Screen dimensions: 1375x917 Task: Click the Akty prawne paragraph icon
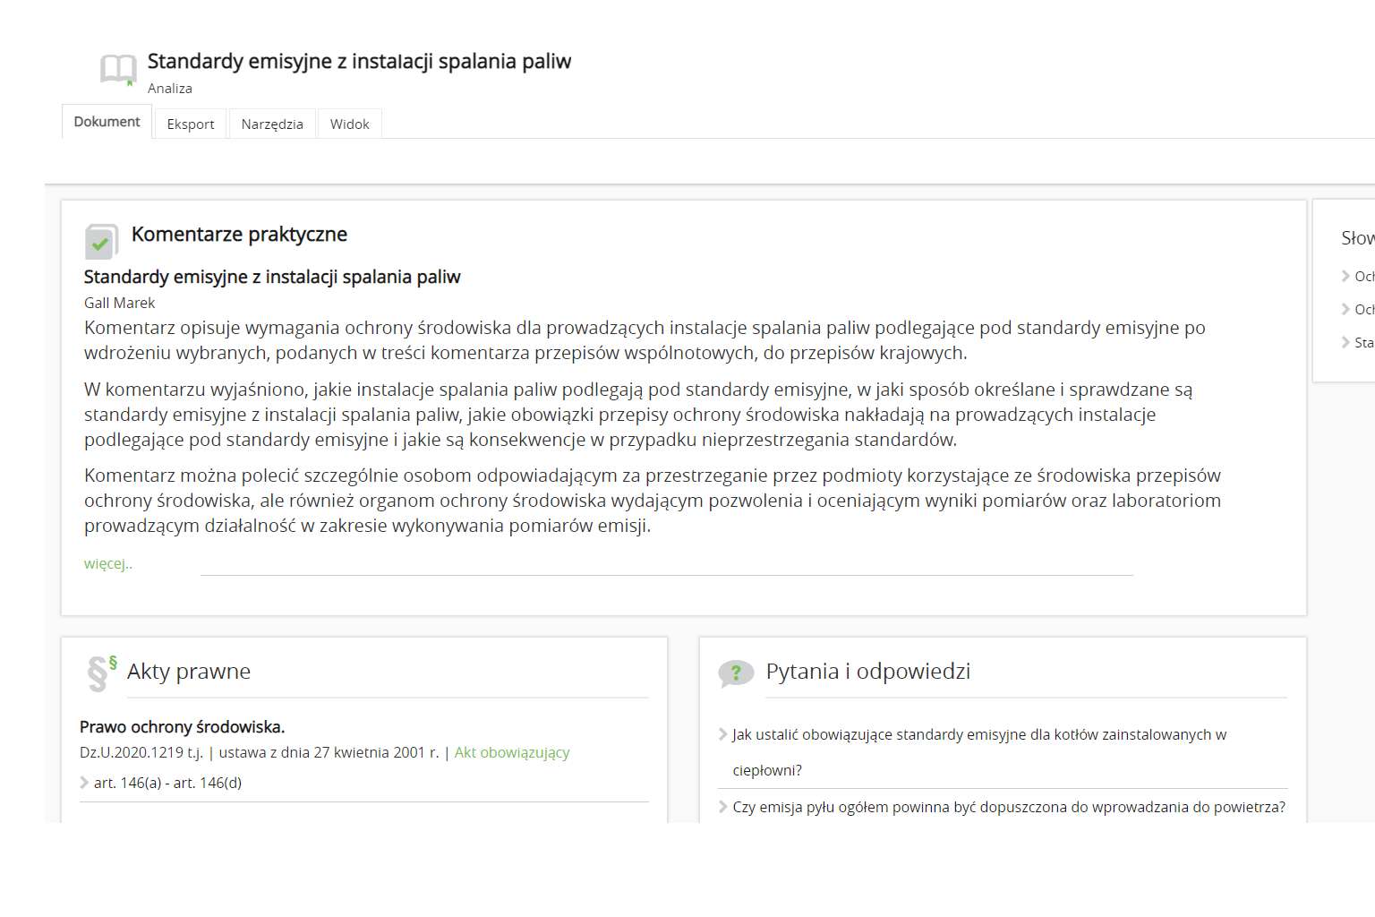pyautogui.click(x=101, y=673)
